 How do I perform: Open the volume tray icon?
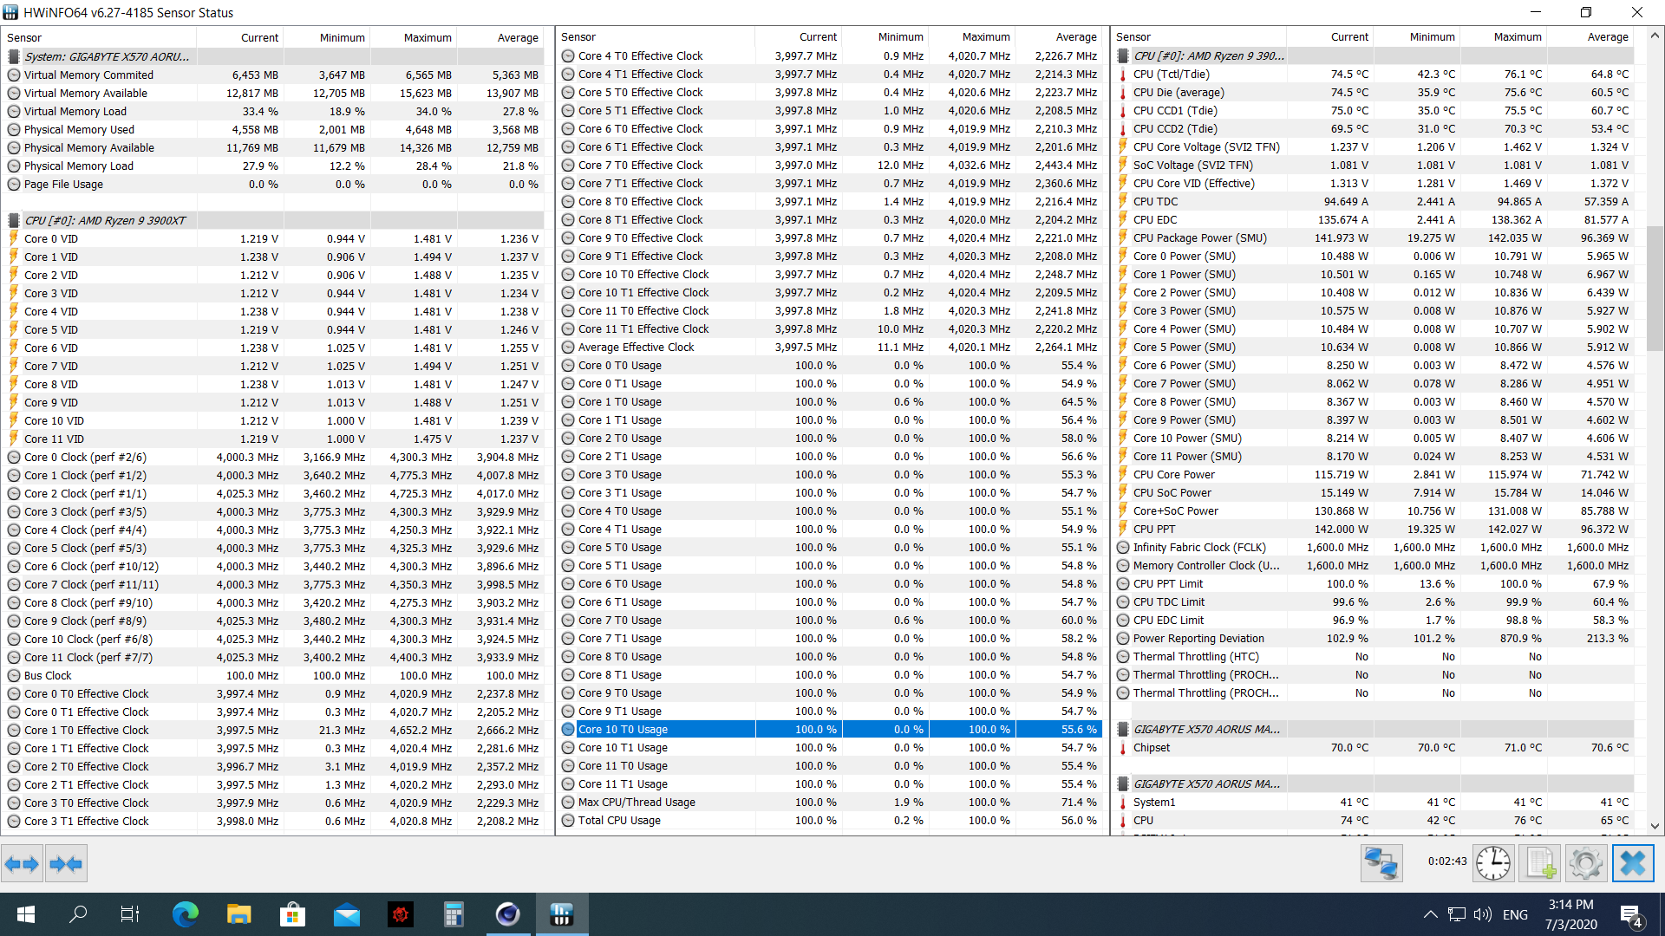1483,914
